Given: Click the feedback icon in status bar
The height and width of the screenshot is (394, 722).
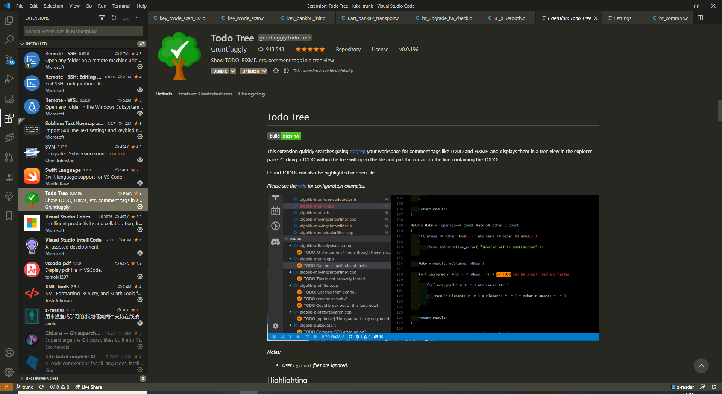Looking at the screenshot, I should click(x=702, y=387).
